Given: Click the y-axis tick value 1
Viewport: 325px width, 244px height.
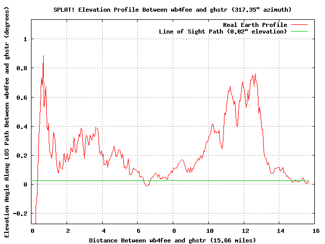Looking at the screenshot, I should click(25, 39).
